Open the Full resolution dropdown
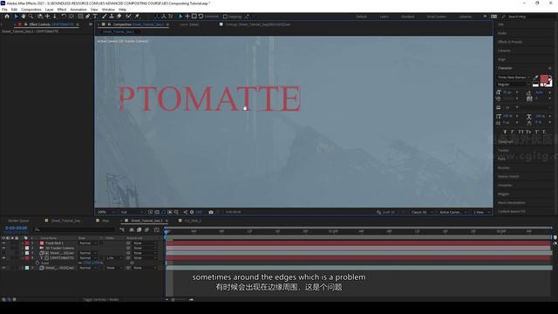The height and width of the screenshot is (314, 558). (x=132, y=212)
